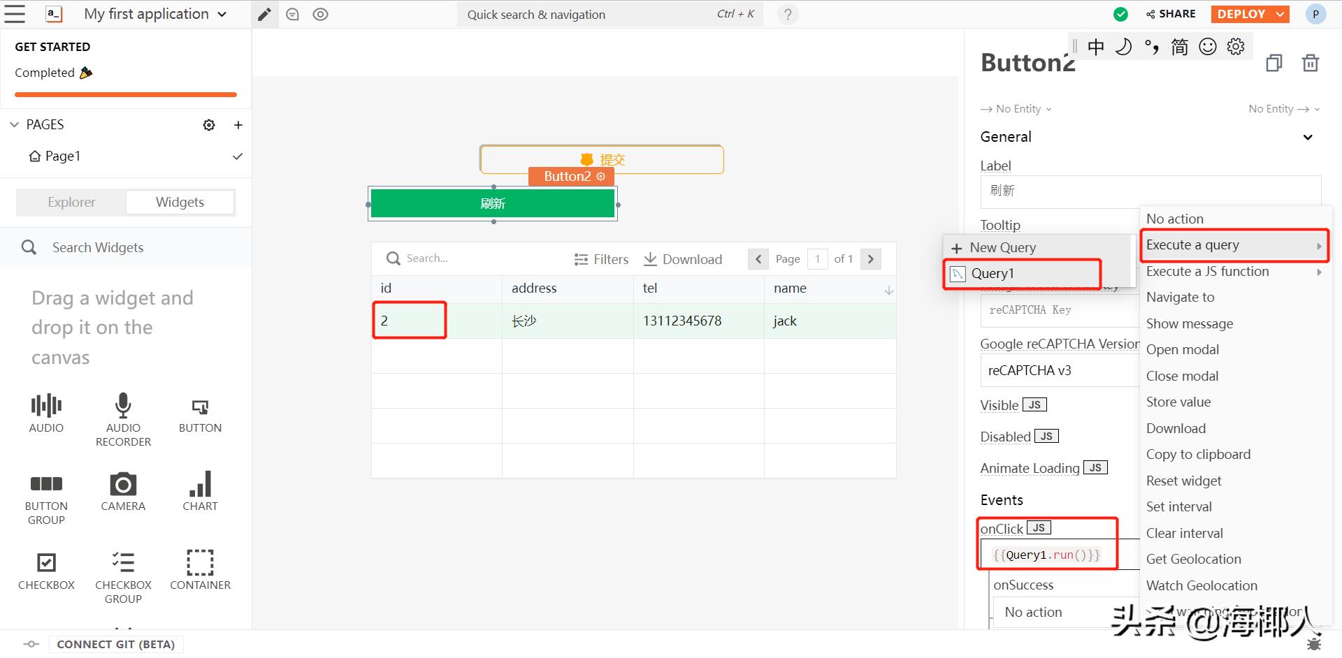Pick the CHECKBOX widget
The height and width of the screenshot is (658, 1342).
46,571
